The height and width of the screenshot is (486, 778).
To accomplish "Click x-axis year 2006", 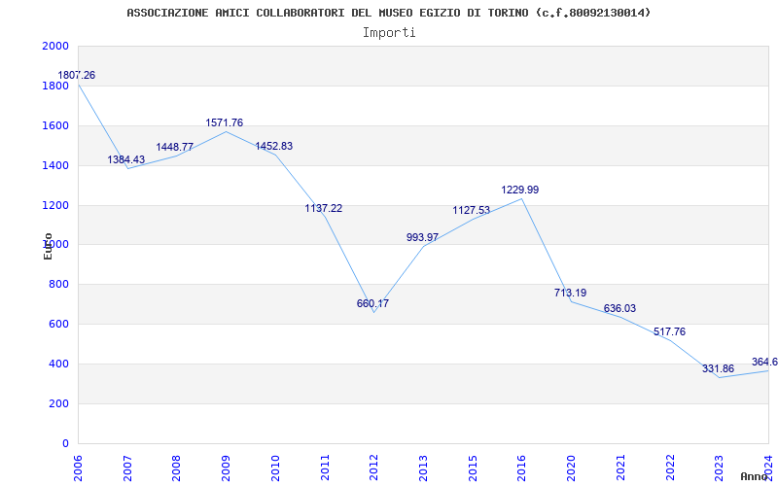I will 78,468.
